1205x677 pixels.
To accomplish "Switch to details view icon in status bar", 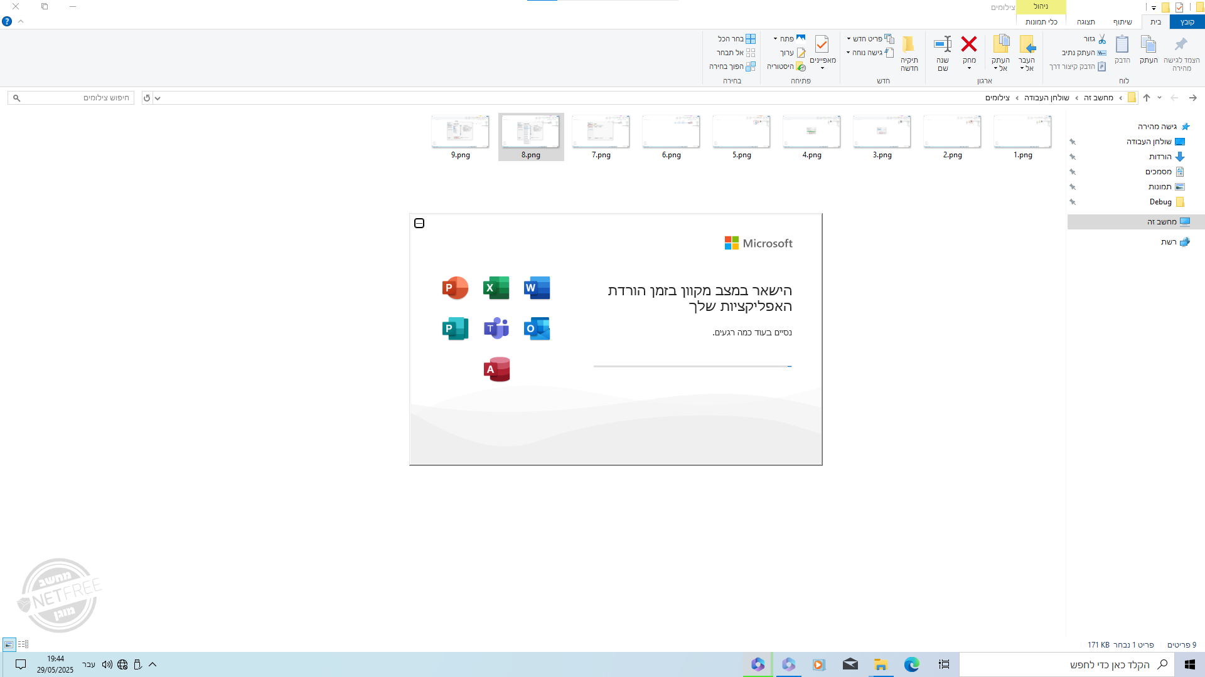I will (23, 644).
